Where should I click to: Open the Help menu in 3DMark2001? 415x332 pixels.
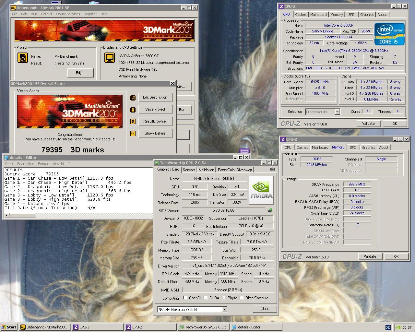[x=104, y=14]
